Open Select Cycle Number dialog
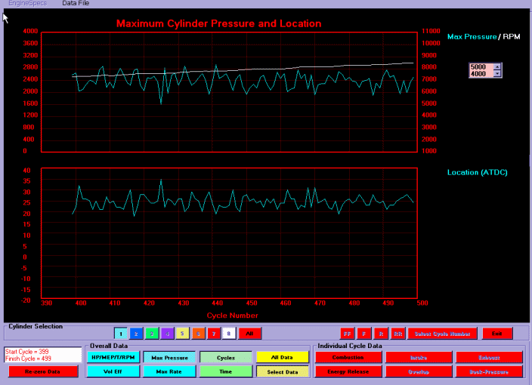Screen dimensions: 532x385 [442, 333]
